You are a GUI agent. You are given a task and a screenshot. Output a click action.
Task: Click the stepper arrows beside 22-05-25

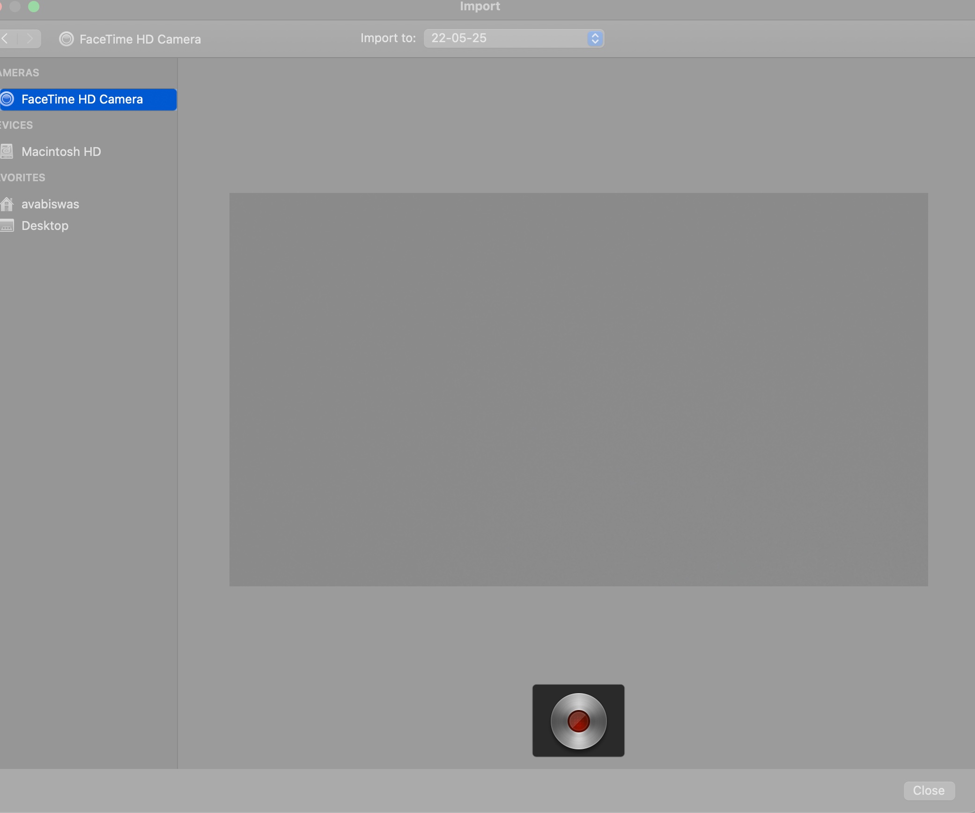[594, 38]
